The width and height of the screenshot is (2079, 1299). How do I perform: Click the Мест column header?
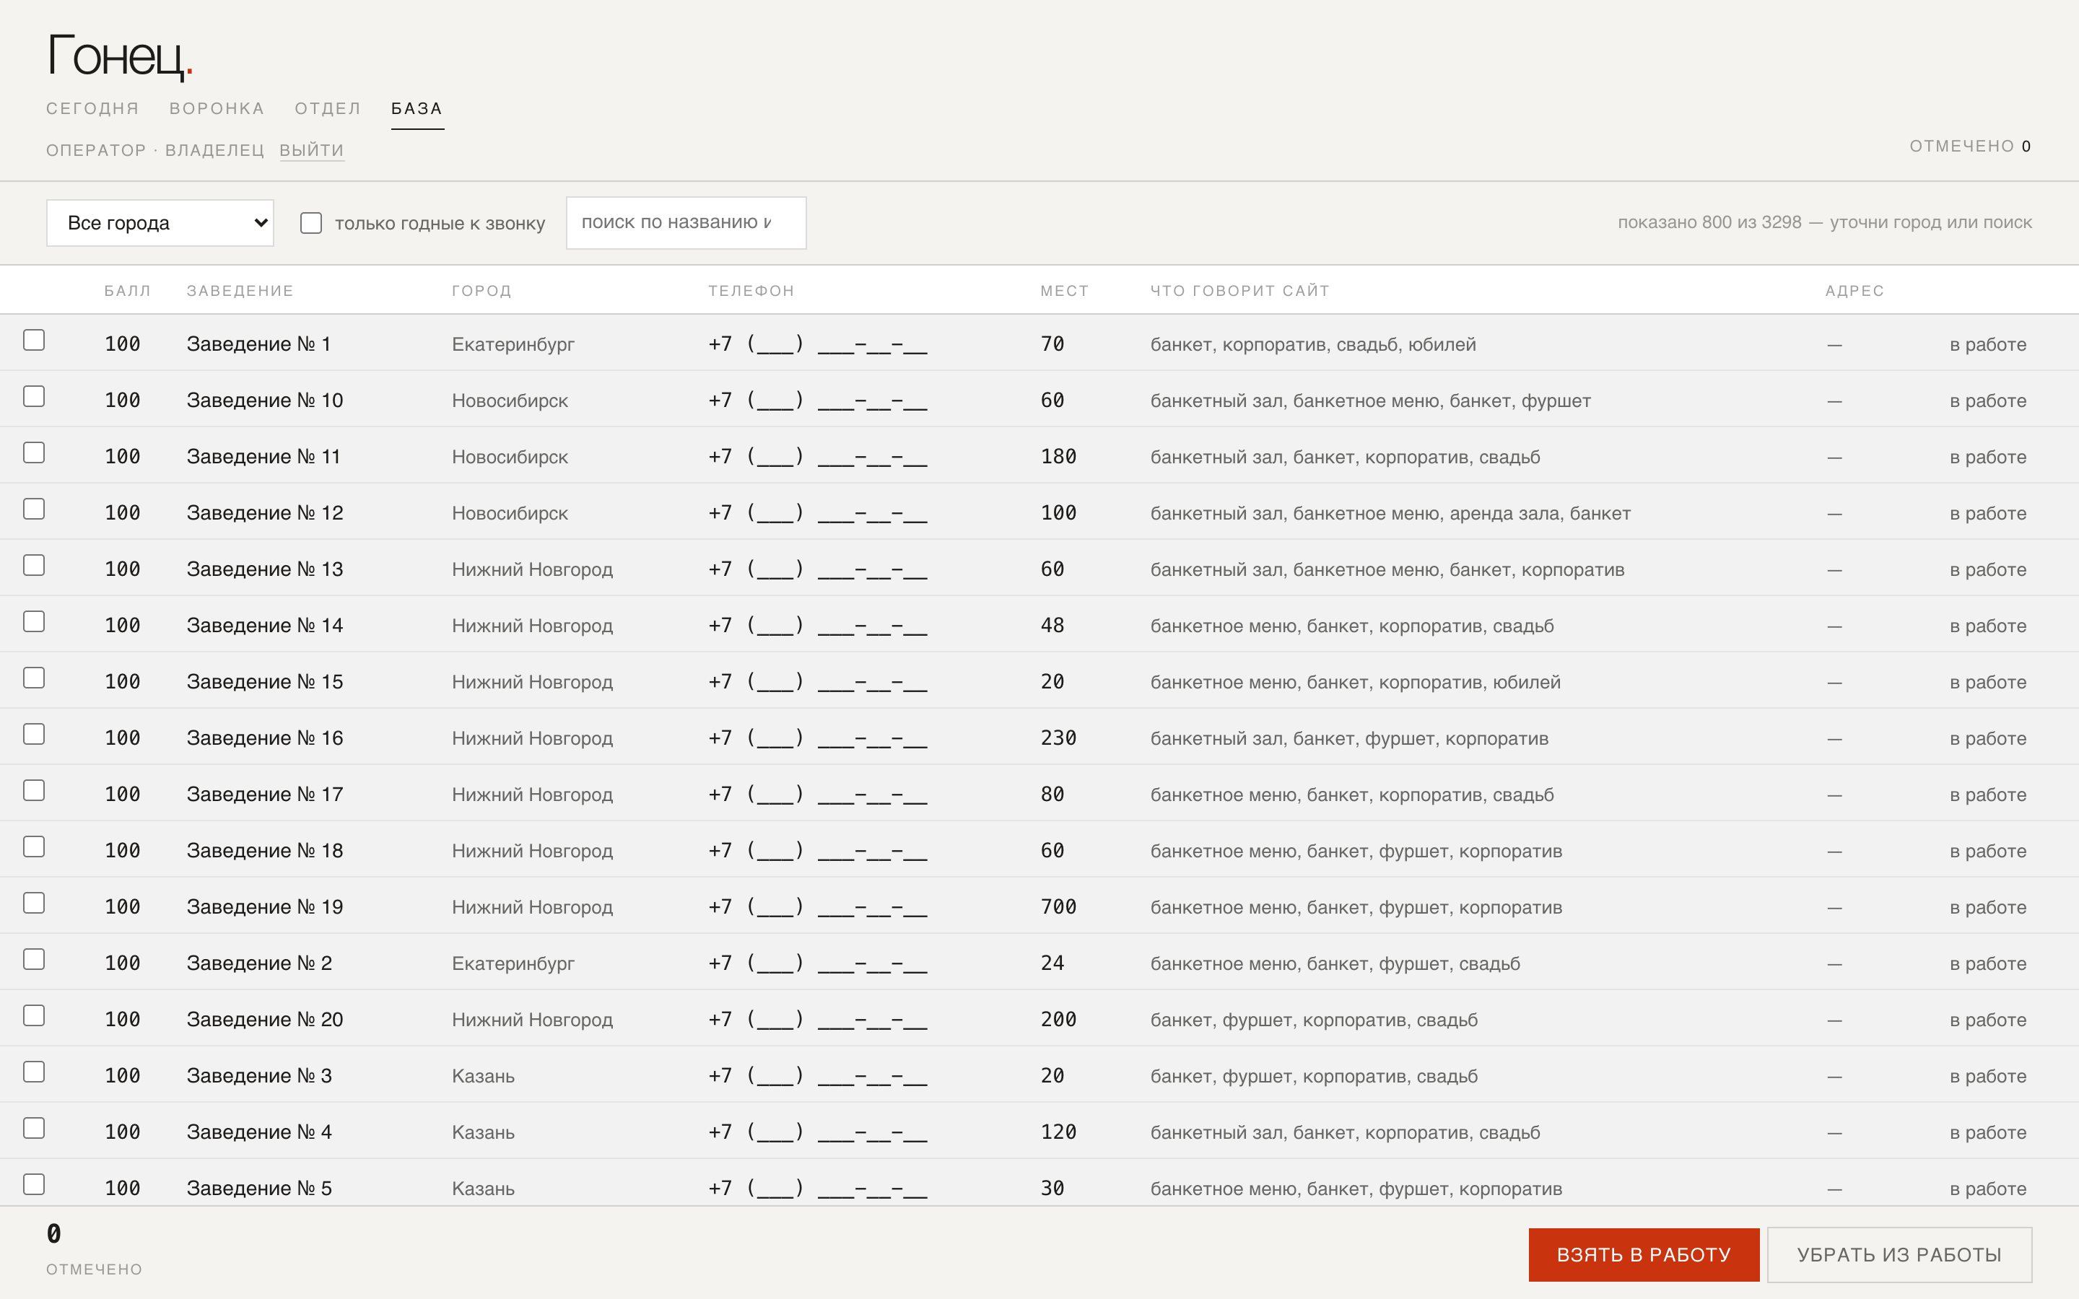coord(1065,290)
